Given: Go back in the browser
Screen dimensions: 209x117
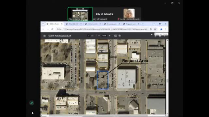Looking at the screenshot, I should (43, 29).
